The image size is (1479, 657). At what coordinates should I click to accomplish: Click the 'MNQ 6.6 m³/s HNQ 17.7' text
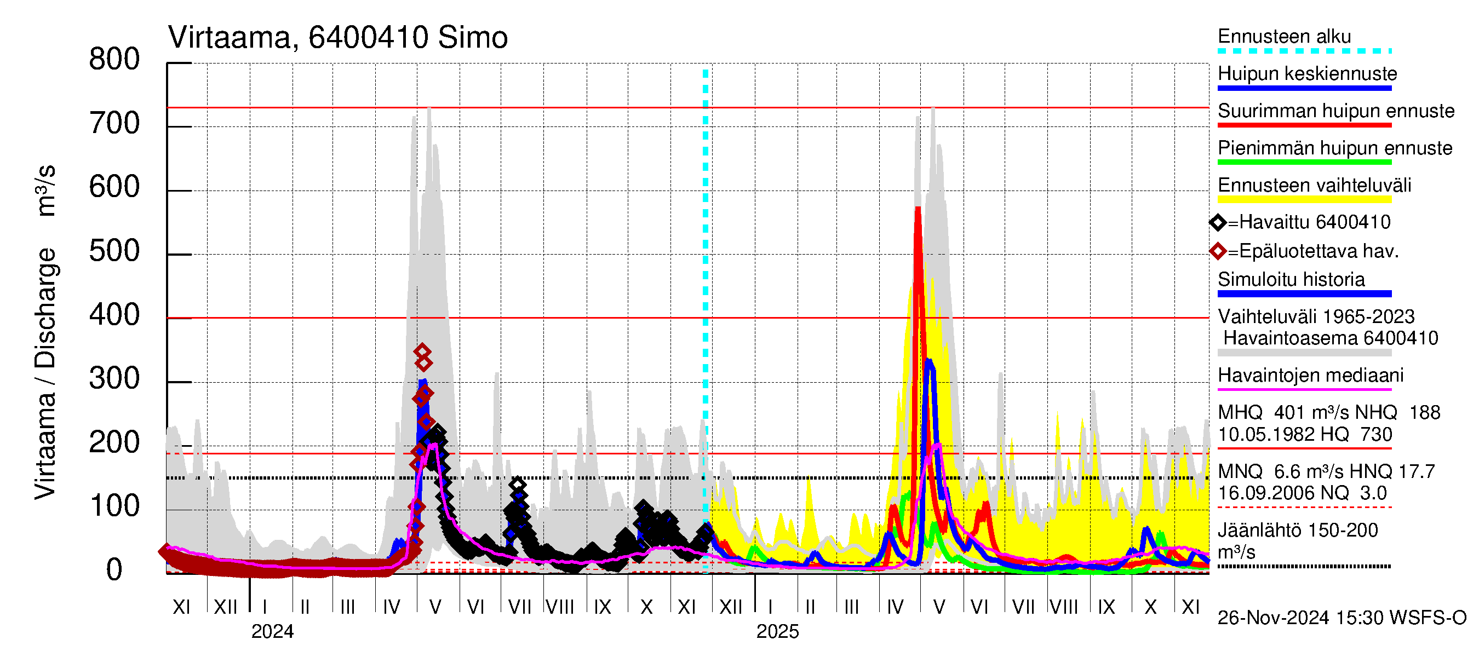coord(1326,471)
